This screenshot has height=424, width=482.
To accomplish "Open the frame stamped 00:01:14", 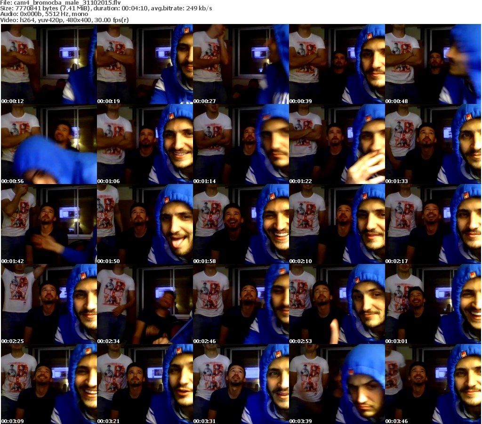I will (241, 144).
